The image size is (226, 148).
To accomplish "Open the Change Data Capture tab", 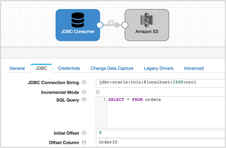I will pos(112,68).
